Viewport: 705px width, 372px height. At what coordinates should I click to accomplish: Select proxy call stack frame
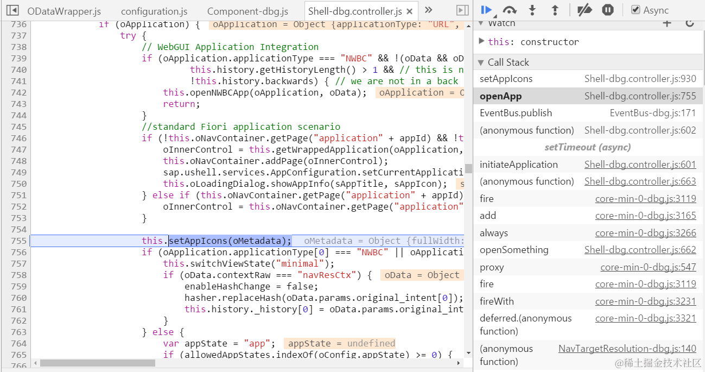coord(588,267)
